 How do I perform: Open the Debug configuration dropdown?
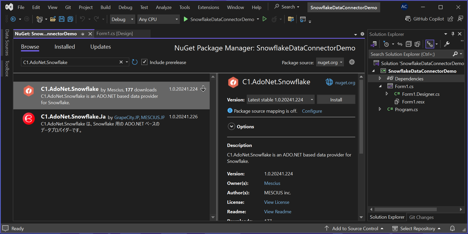pyautogui.click(x=122, y=19)
